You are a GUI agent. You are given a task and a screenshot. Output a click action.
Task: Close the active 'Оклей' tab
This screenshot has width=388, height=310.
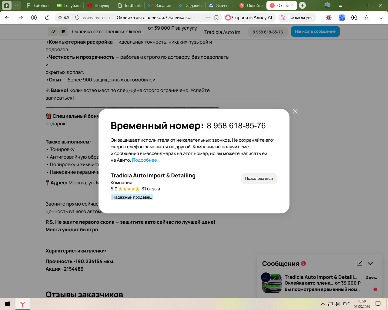pyautogui.click(x=292, y=5)
